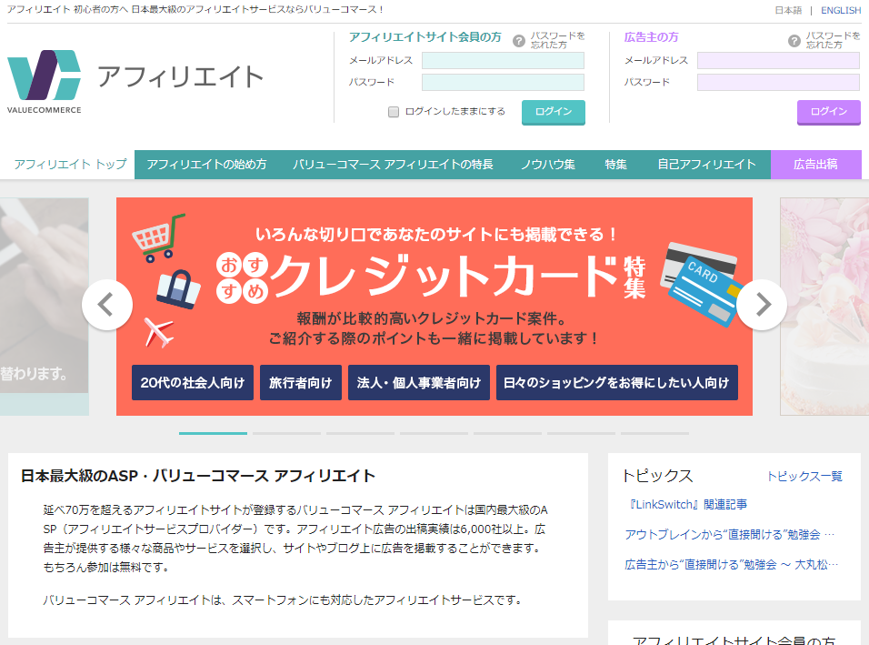Click the teal affiliate member ログイン button

(553, 112)
